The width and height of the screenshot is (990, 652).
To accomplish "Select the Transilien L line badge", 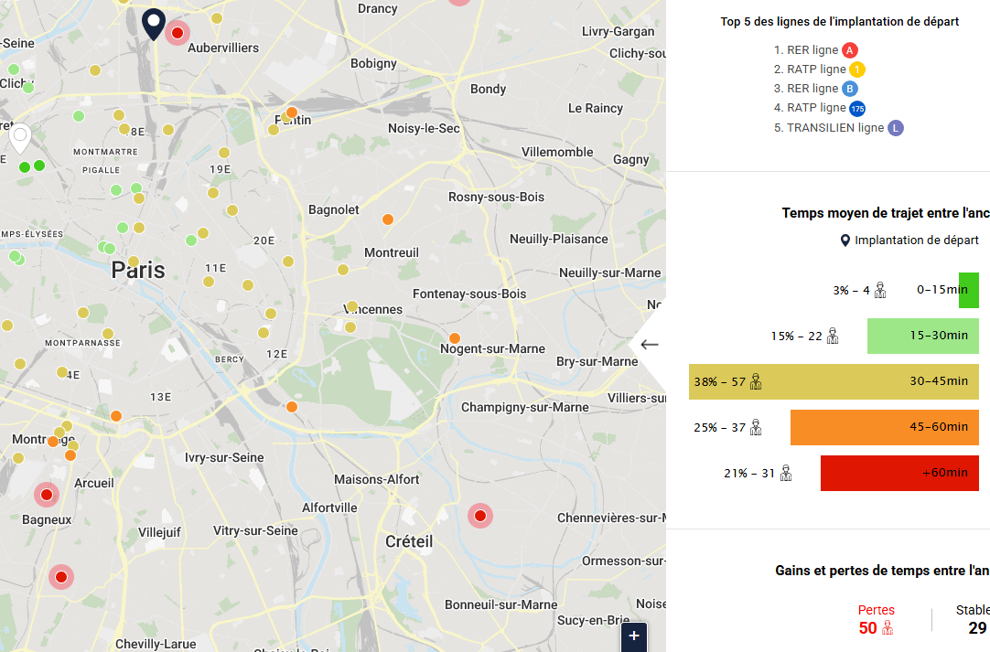I will pos(896,128).
